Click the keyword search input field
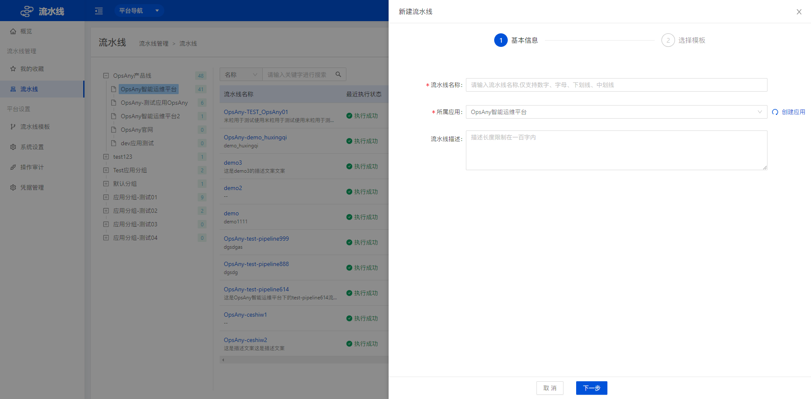The width and height of the screenshot is (811, 399). 297,75
